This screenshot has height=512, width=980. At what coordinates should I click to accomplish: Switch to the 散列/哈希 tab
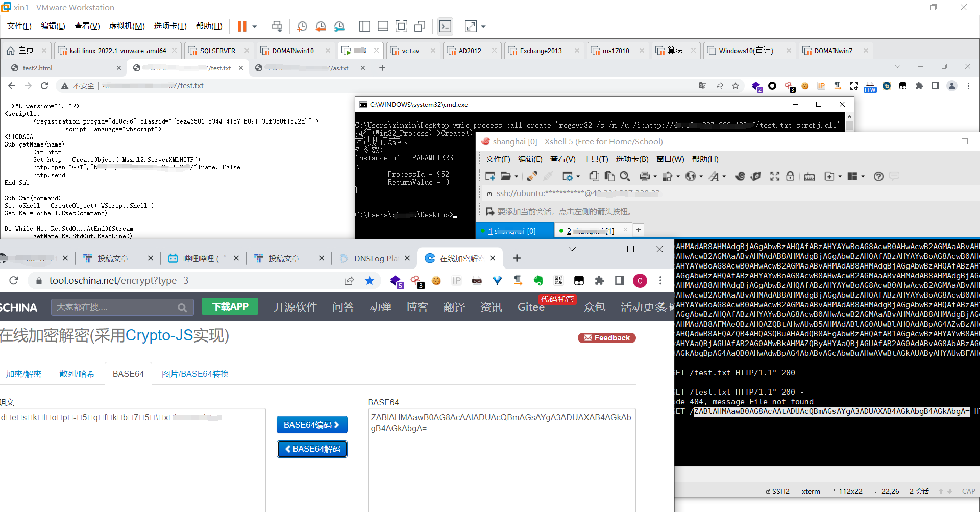click(x=77, y=374)
